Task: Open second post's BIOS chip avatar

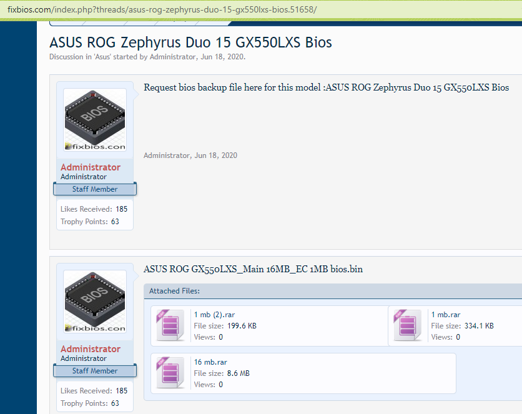Action: point(95,302)
